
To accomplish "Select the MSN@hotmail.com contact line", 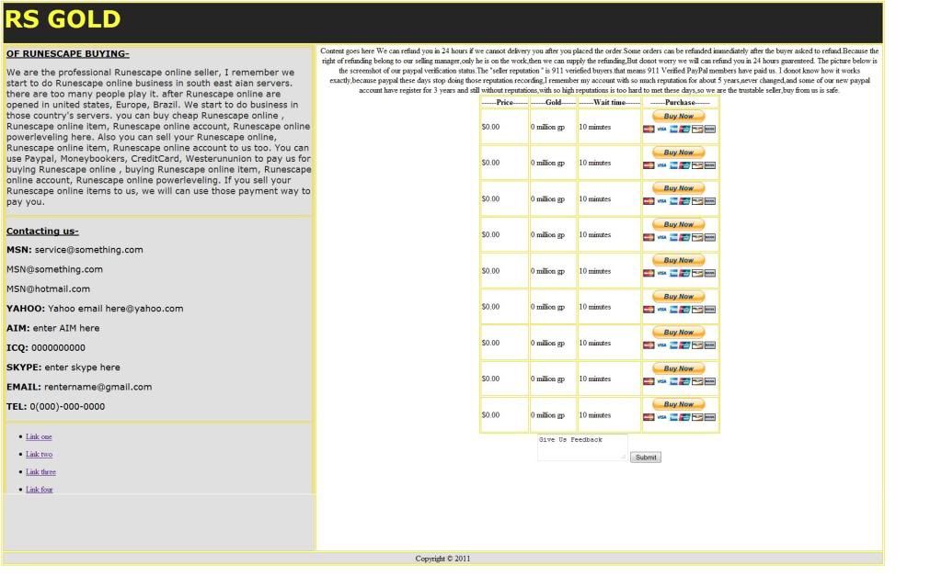I will pos(48,288).
